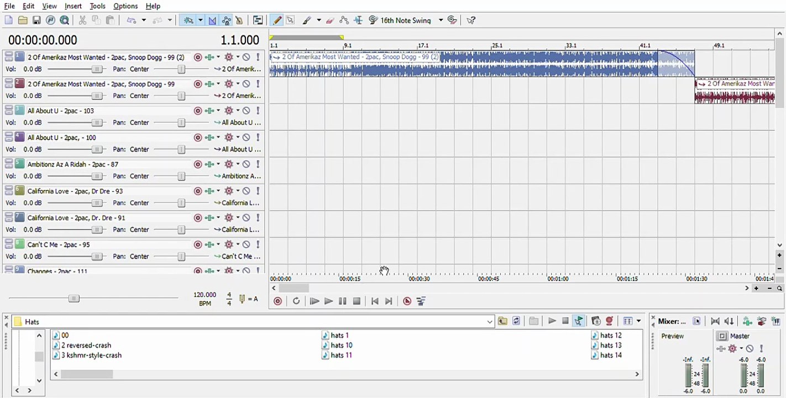Screen dimensions: 786x398
Task: Arm track 1 for record
Action: point(197,57)
